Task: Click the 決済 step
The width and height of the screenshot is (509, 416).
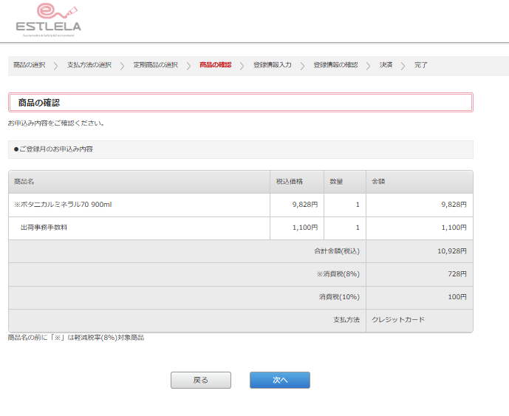Action: tap(386, 65)
